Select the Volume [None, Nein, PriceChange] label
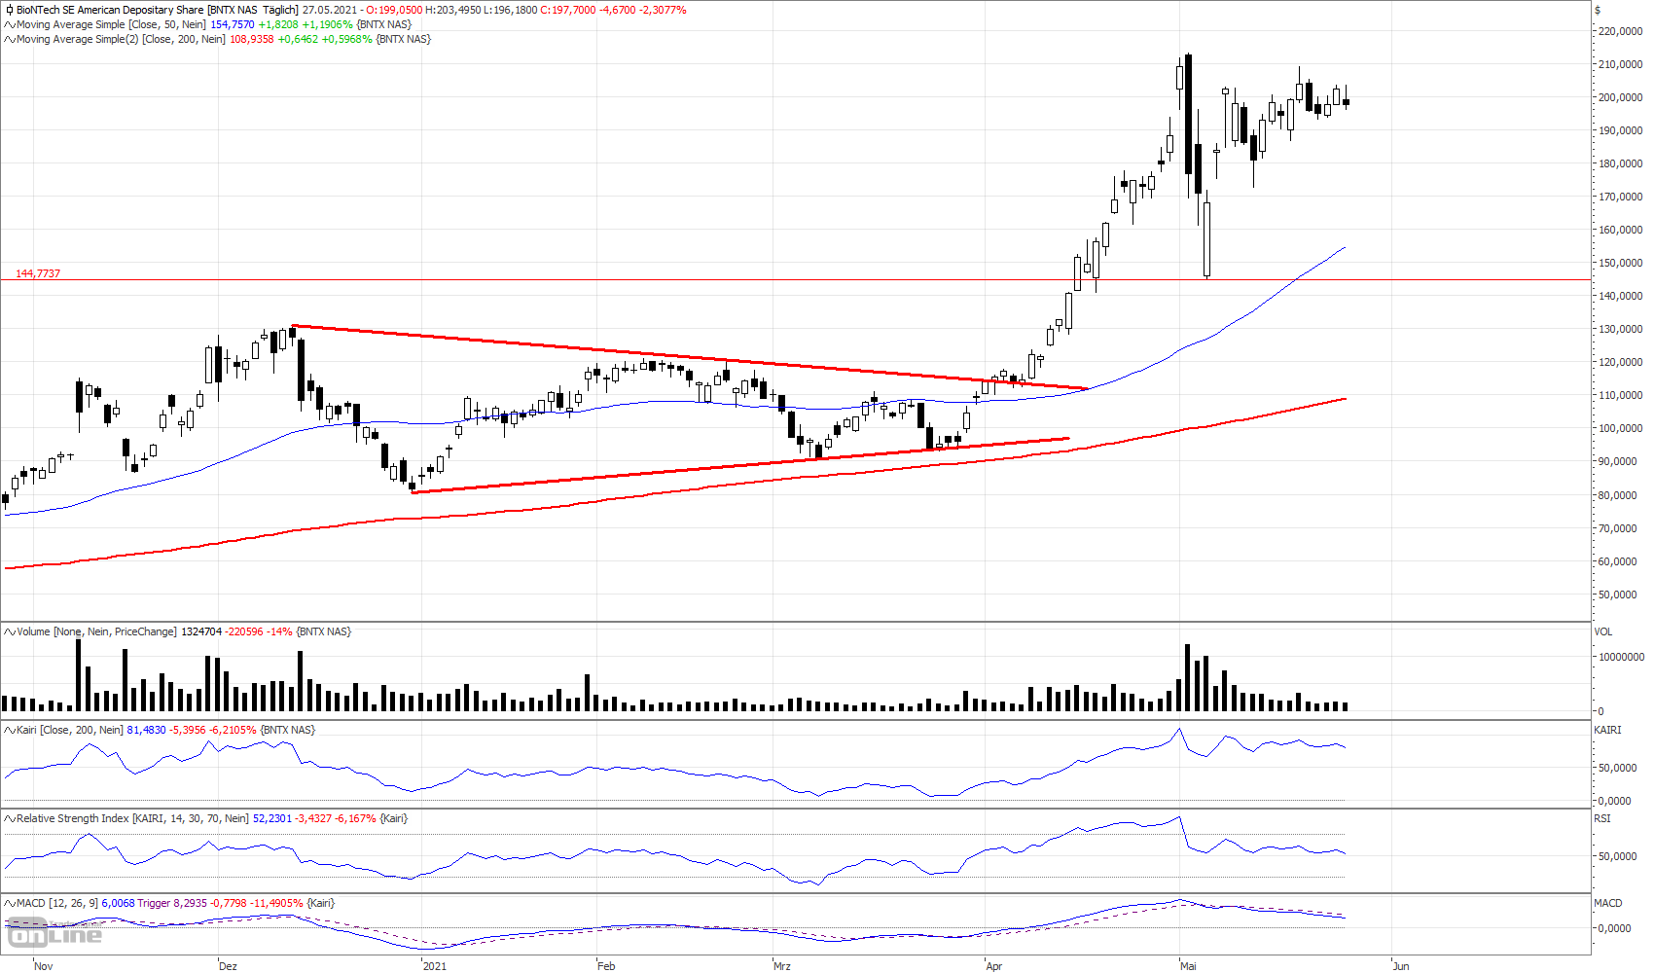This screenshot has height=973, width=1654. 97,631
